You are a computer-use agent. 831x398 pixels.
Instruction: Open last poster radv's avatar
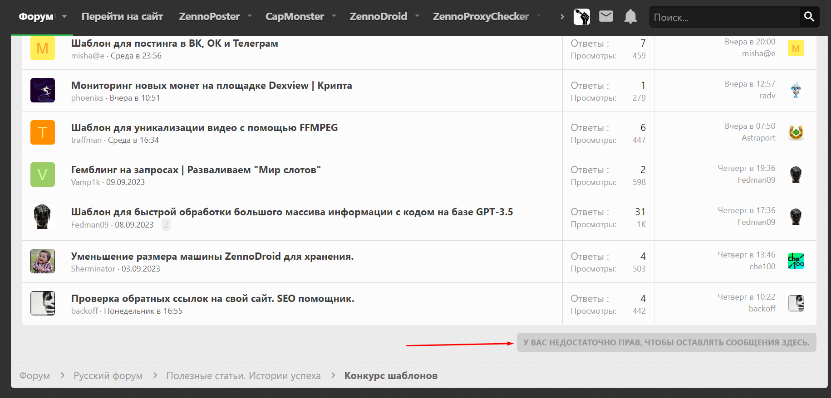point(796,90)
